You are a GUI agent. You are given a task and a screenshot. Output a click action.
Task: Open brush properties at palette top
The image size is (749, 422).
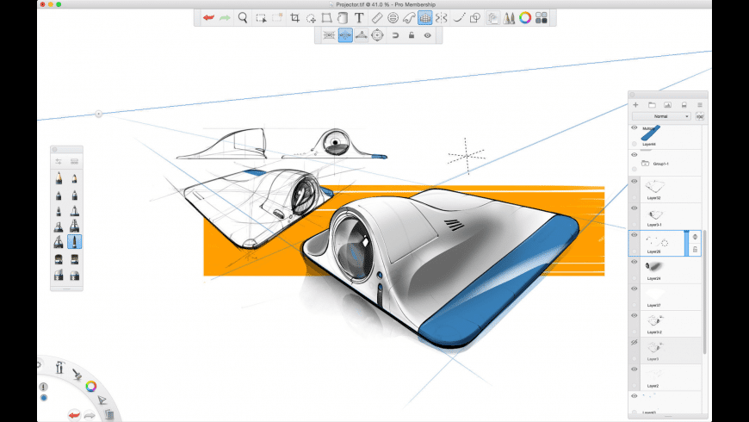click(x=59, y=161)
